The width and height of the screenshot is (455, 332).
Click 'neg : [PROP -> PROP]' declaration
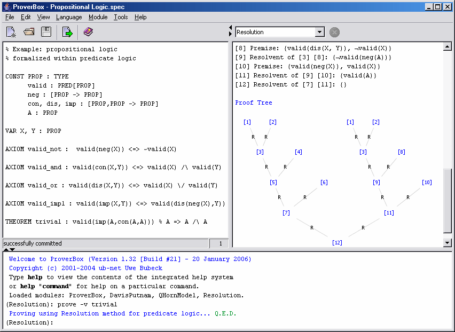(x=65, y=95)
